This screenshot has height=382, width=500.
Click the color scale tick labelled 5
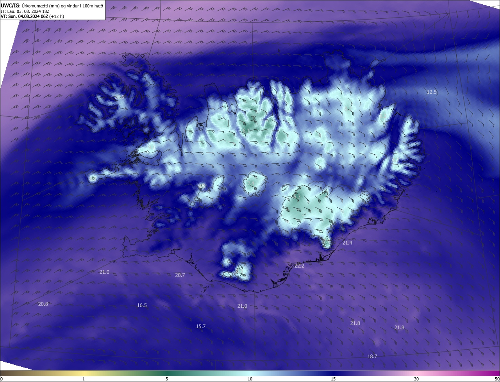pyautogui.click(x=167, y=379)
